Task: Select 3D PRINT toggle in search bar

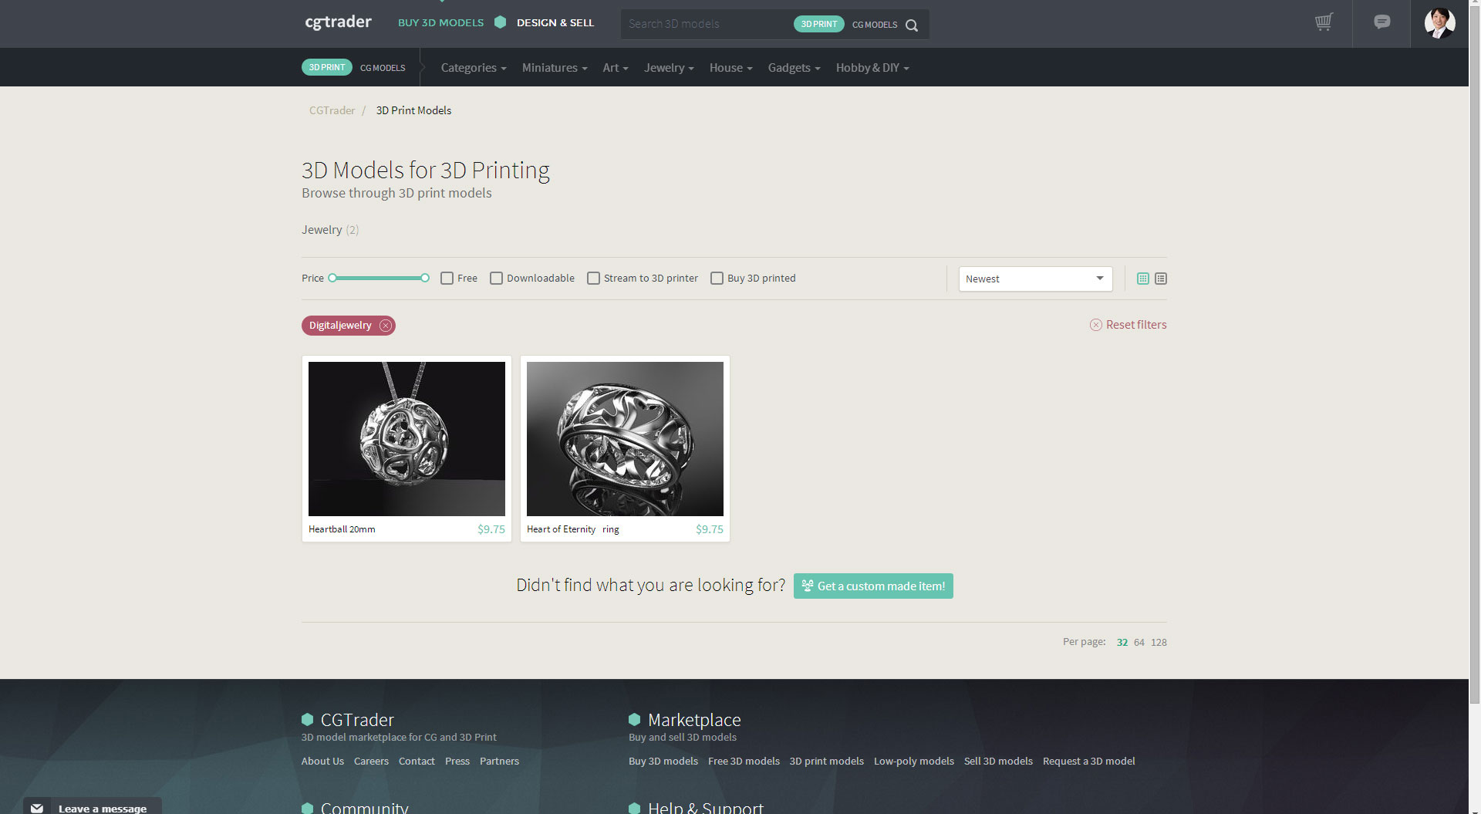Action: [x=818, y=24]
